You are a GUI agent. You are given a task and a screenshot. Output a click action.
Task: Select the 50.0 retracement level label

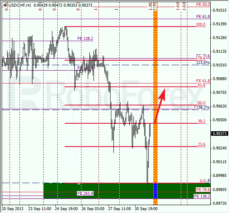(202, 103)
